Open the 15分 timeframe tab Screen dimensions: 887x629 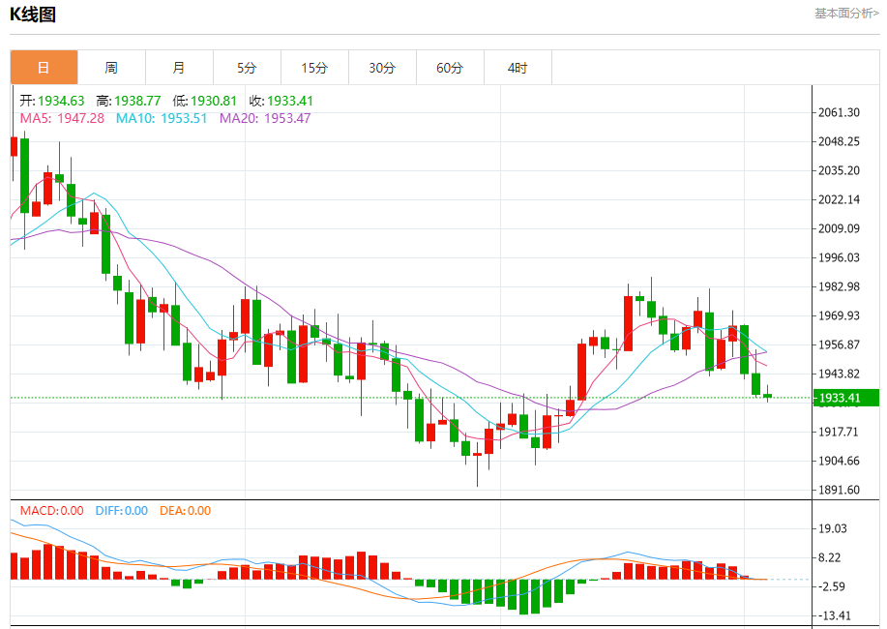(x=314, y=68)
